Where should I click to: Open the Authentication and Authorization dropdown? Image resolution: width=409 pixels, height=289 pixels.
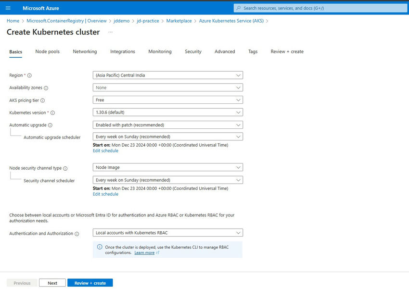(168, 233)
